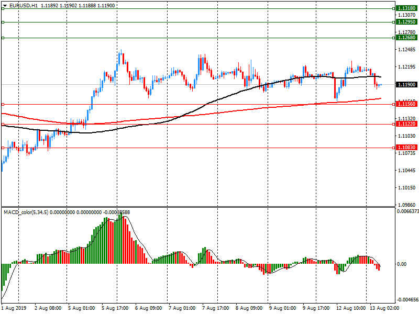Select the 1.12950 green resistance price label

(x=406, y=22)
